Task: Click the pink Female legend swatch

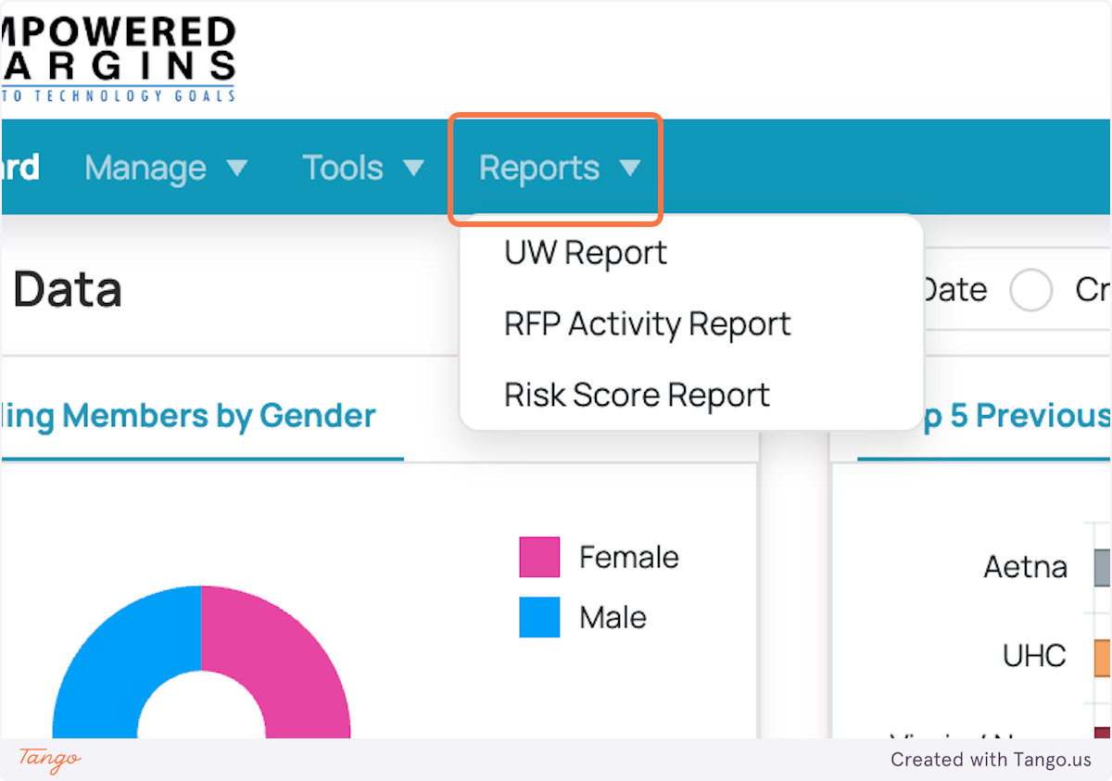Action: click(x=540, y=557)
